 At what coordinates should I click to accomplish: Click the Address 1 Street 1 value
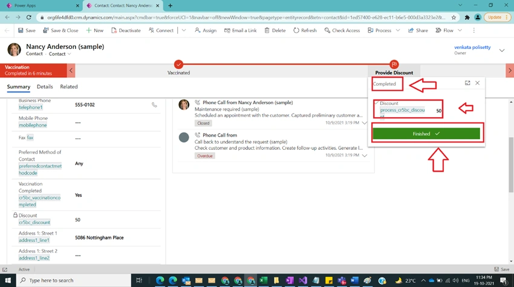[x=99, y=237]
